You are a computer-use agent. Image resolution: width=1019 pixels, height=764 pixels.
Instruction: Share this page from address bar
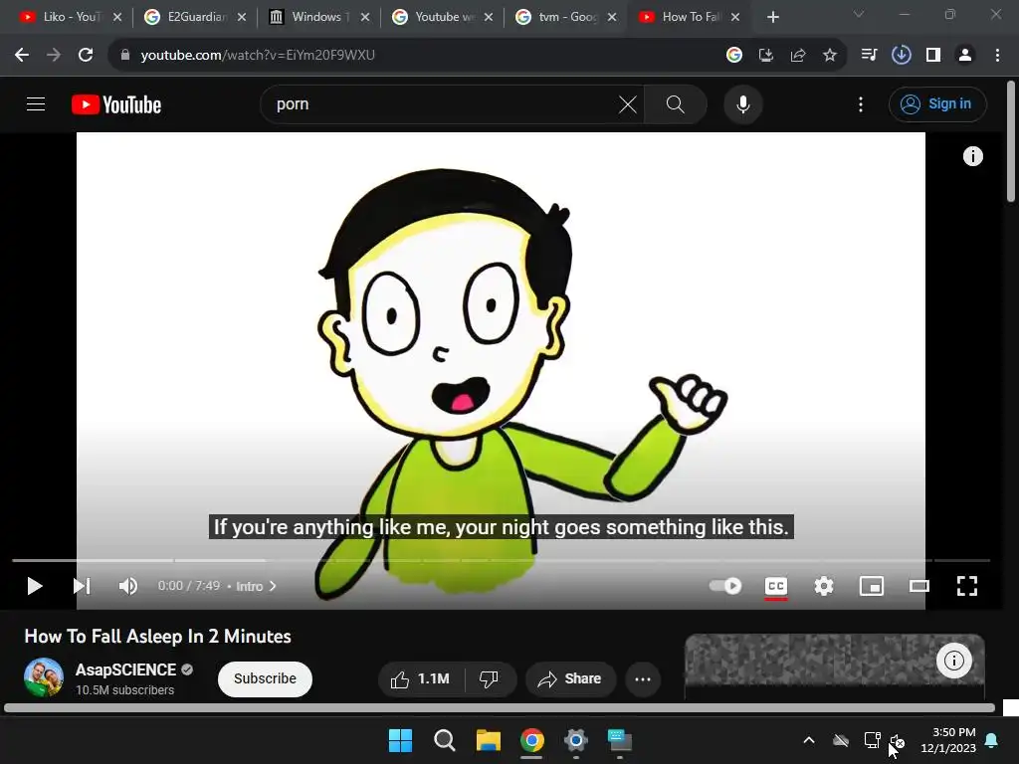[x=798, y=56]
